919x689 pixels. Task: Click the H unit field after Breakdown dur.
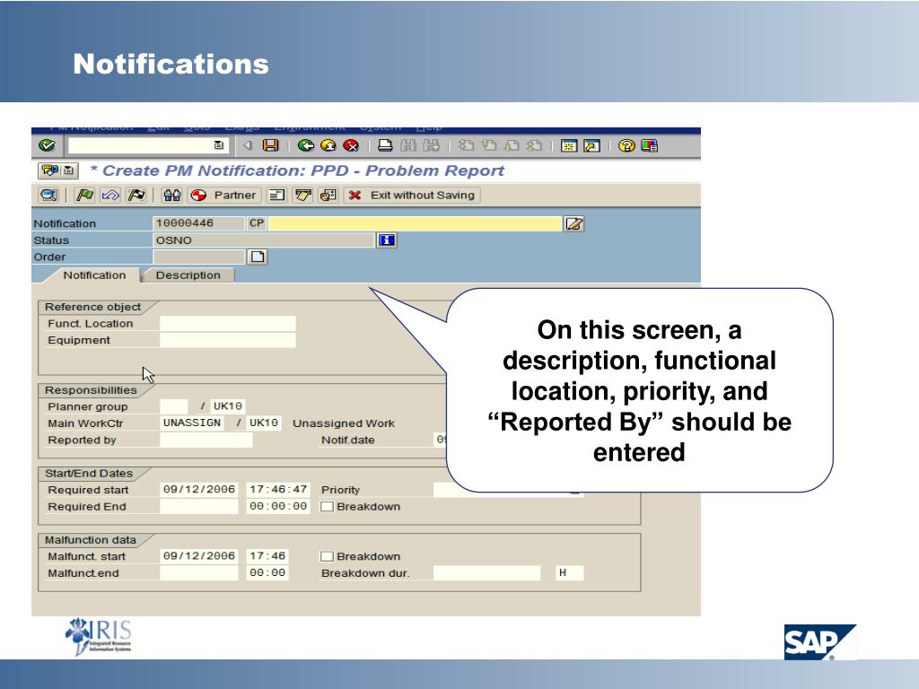coord(569,573)
